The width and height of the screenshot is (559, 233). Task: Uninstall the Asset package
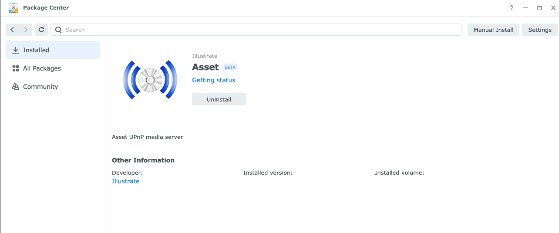click(x=219, y=99)
